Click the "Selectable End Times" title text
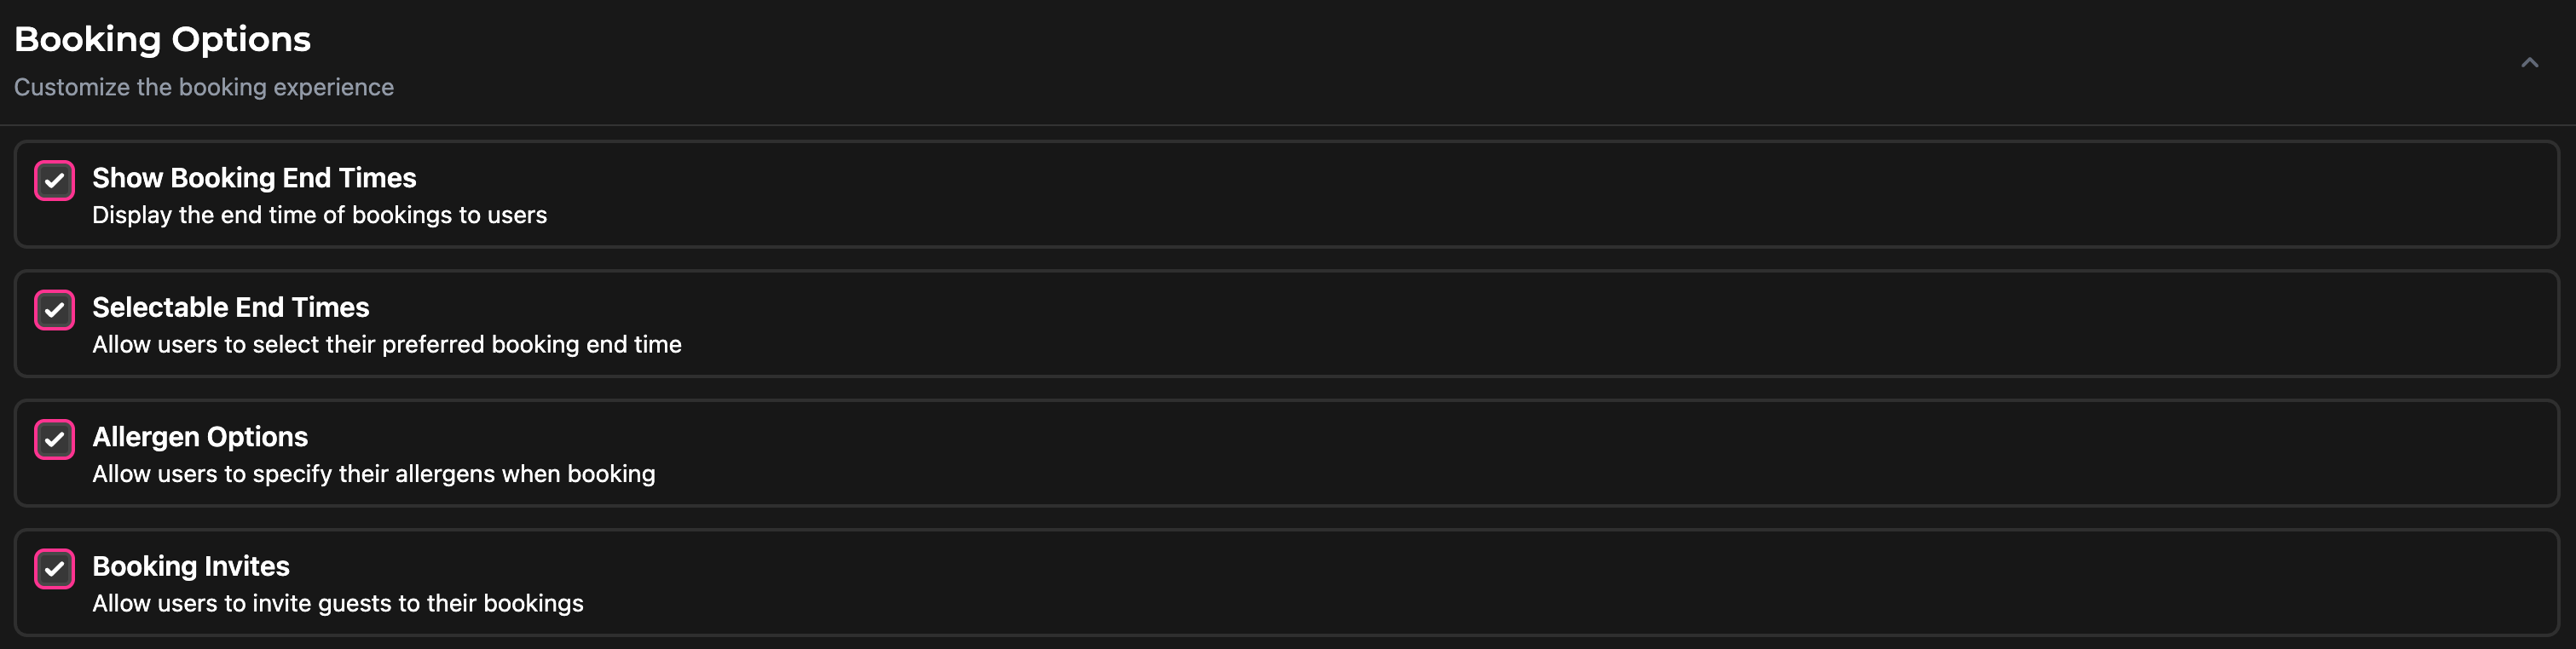Screen dimensions: 2576x649 tap(230, 307)
